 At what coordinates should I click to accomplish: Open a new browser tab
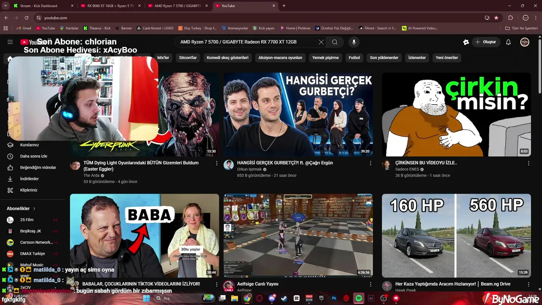point(284,6)
